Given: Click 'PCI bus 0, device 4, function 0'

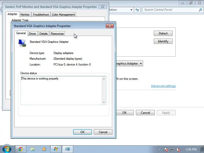Looking at the screenshot, I should (72, 65).
